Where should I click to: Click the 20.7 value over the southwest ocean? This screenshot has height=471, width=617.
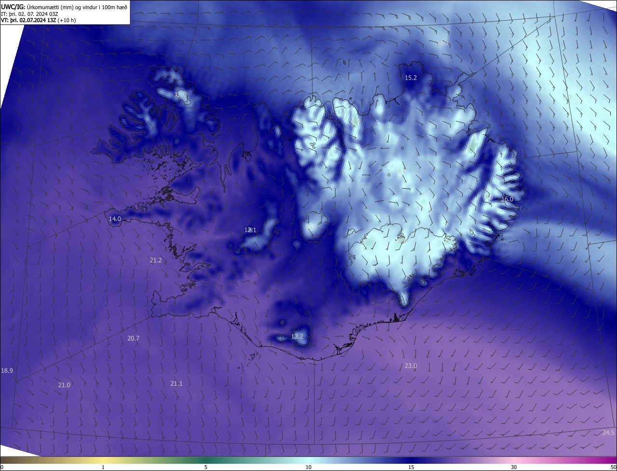tap(134, 338)
